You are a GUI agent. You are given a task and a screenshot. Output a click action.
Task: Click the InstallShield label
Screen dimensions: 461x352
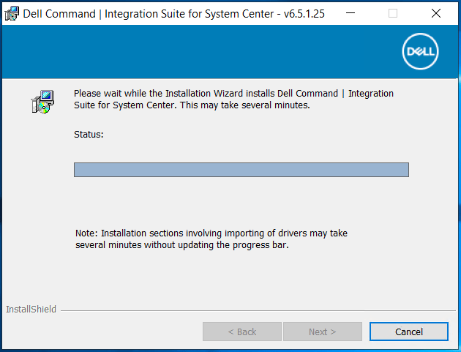pyautogui.click(x=31, y=310)
